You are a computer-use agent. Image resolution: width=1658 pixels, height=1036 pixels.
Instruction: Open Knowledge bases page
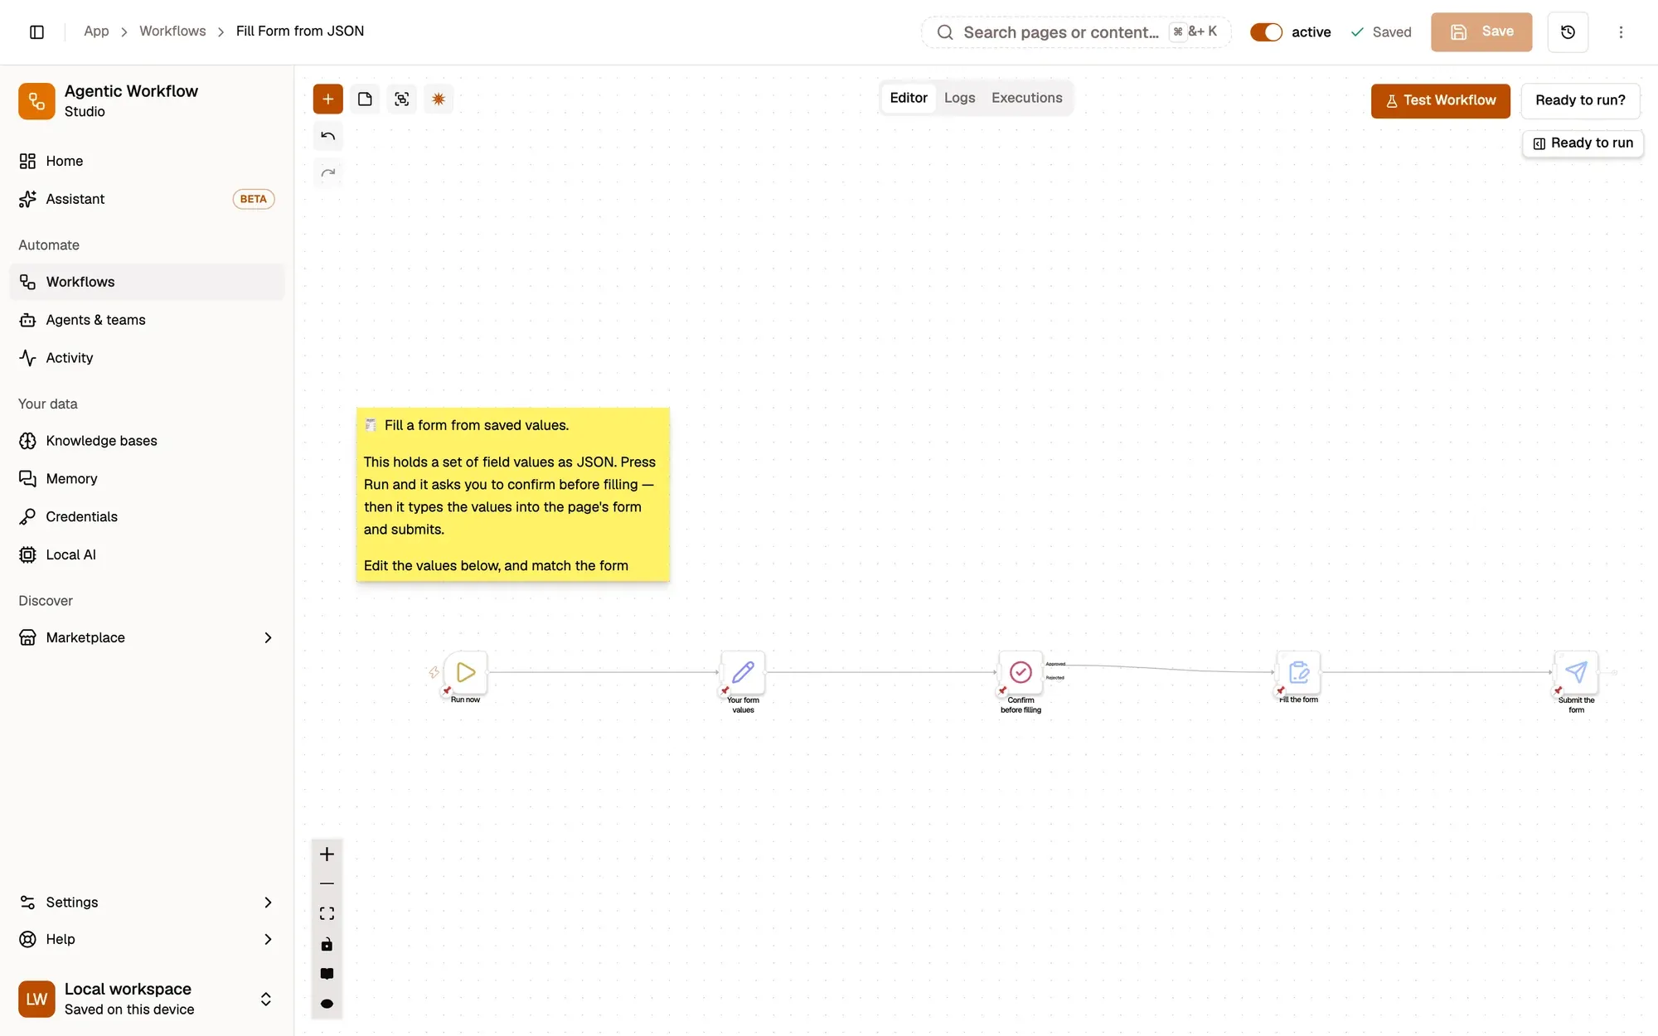pos(147,441)
